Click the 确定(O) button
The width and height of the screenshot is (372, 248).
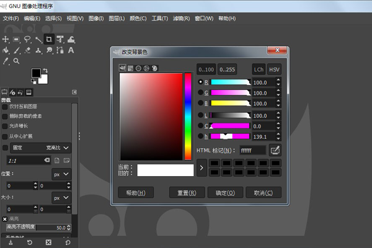tap(225, 192)
